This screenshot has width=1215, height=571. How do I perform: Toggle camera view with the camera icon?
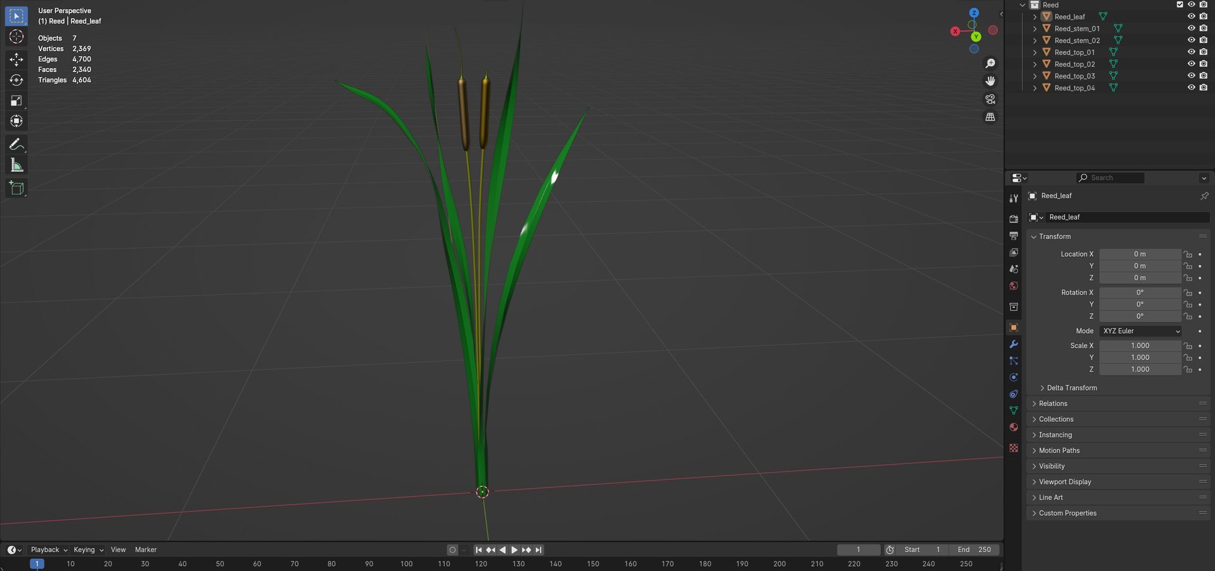click(x=990, y=99)
